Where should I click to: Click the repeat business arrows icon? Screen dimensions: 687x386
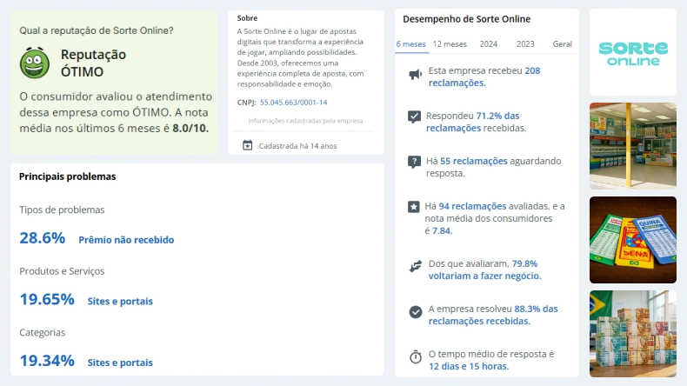[x=415, y=265]
